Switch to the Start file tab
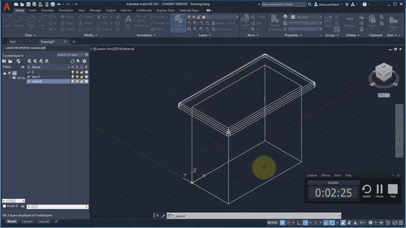This screenshot has width=406, height=228. (x=13, y=42)
